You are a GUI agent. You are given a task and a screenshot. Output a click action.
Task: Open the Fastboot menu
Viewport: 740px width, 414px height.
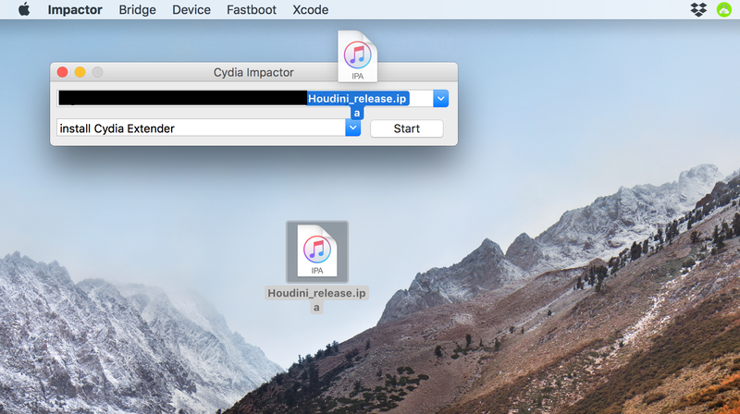252,10
